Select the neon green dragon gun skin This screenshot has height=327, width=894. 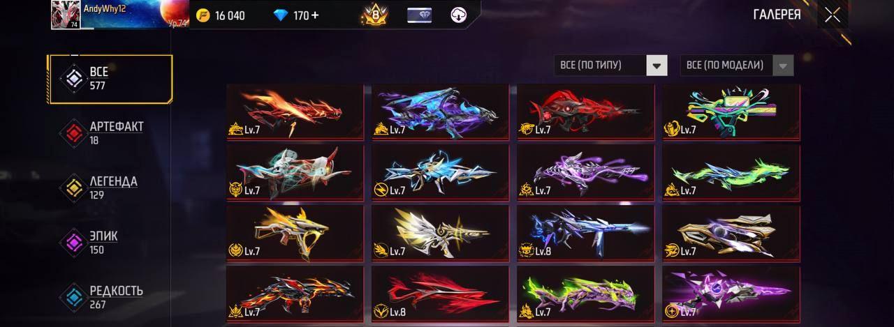click(x=731, y=172)
